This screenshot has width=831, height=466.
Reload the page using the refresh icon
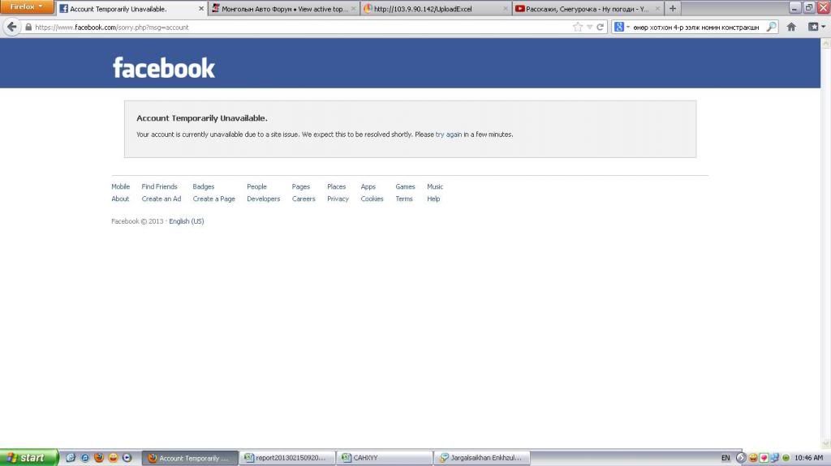point(601,27)
